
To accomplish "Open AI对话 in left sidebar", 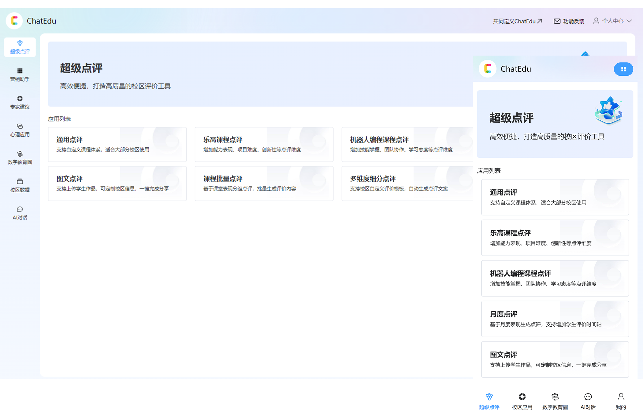I will (20, 213).
